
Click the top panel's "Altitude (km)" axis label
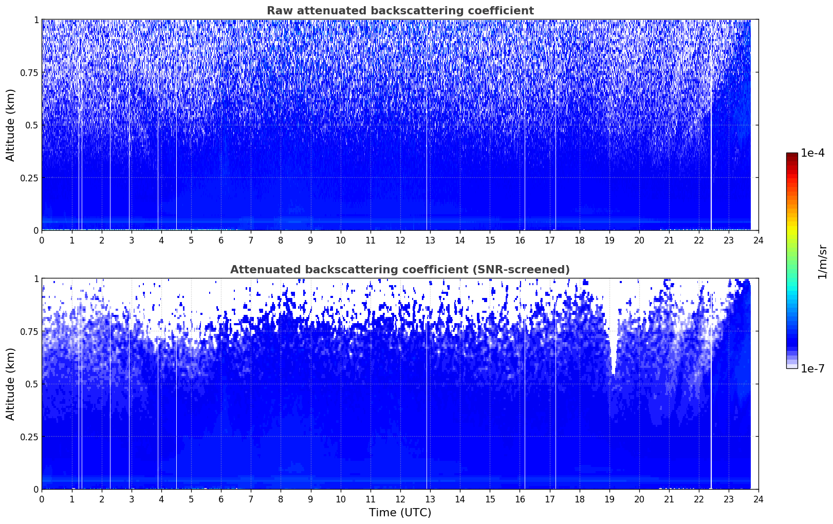tap(11, 125)
